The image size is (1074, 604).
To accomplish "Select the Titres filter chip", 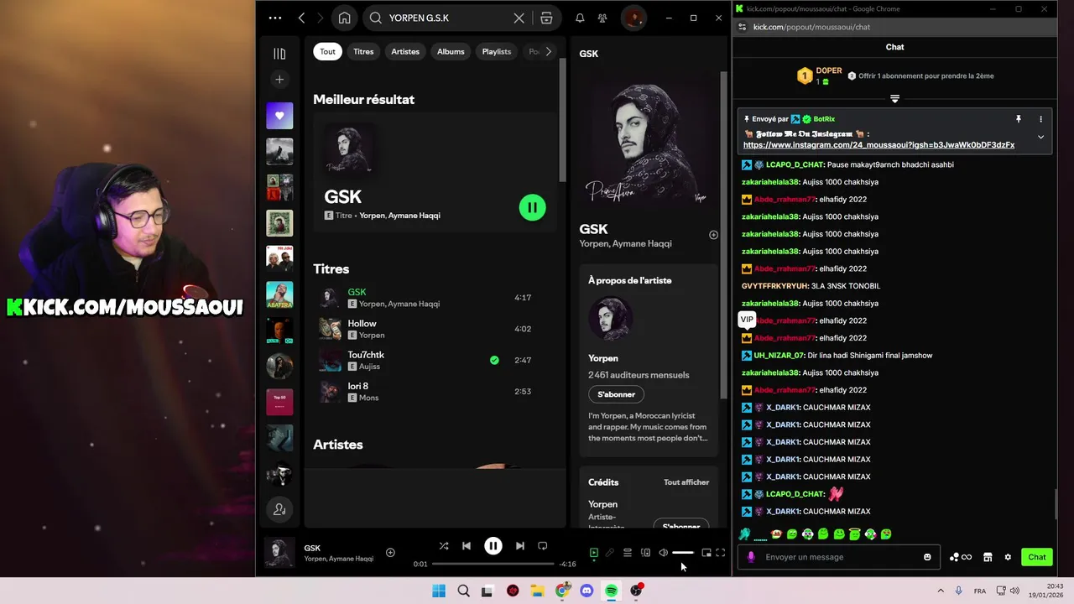I will point(363,51).
